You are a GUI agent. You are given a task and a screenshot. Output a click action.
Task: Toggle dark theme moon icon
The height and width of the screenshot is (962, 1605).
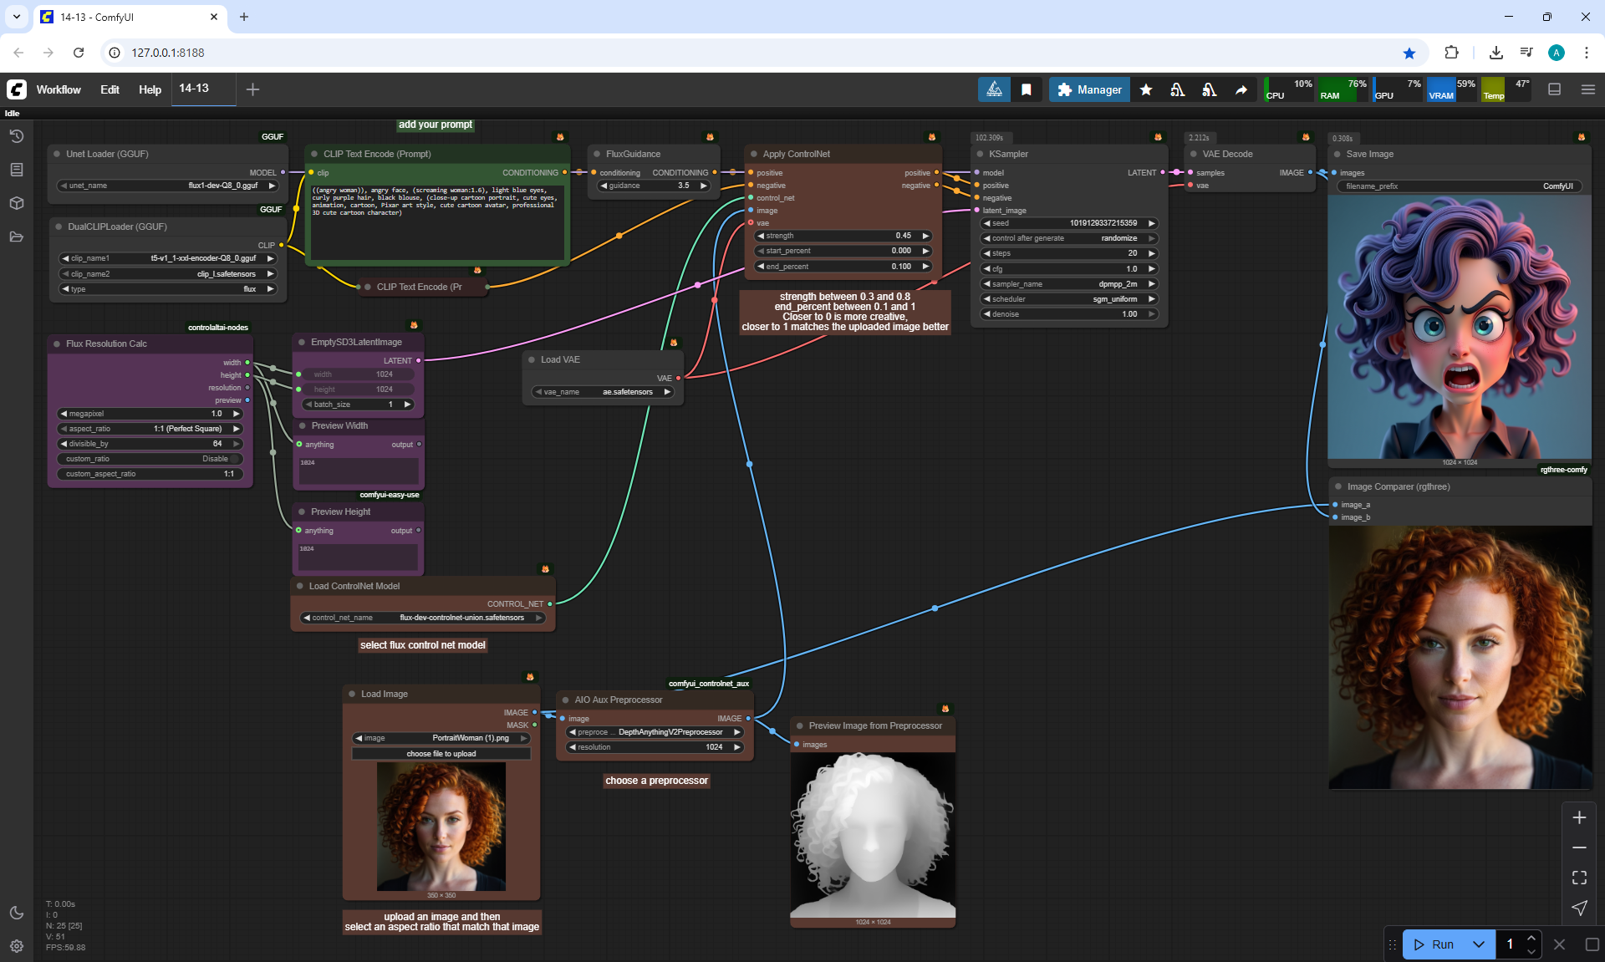16,913
